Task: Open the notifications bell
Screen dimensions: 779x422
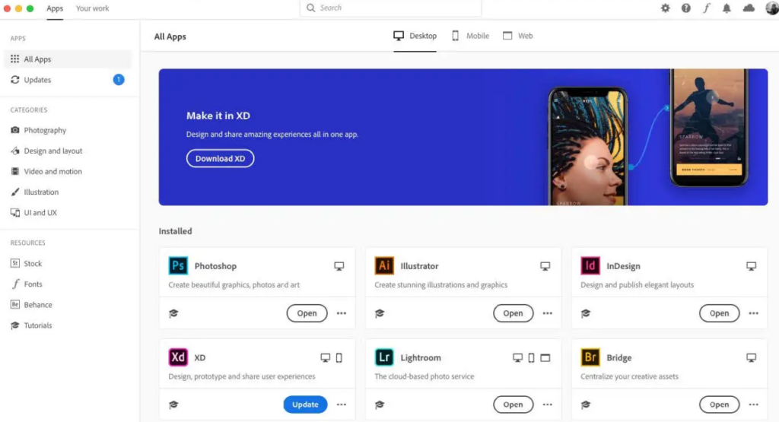Action: 727,8
